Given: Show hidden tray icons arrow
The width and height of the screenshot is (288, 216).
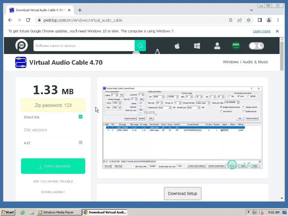Looking at the screenshot, I should point(248,212).
